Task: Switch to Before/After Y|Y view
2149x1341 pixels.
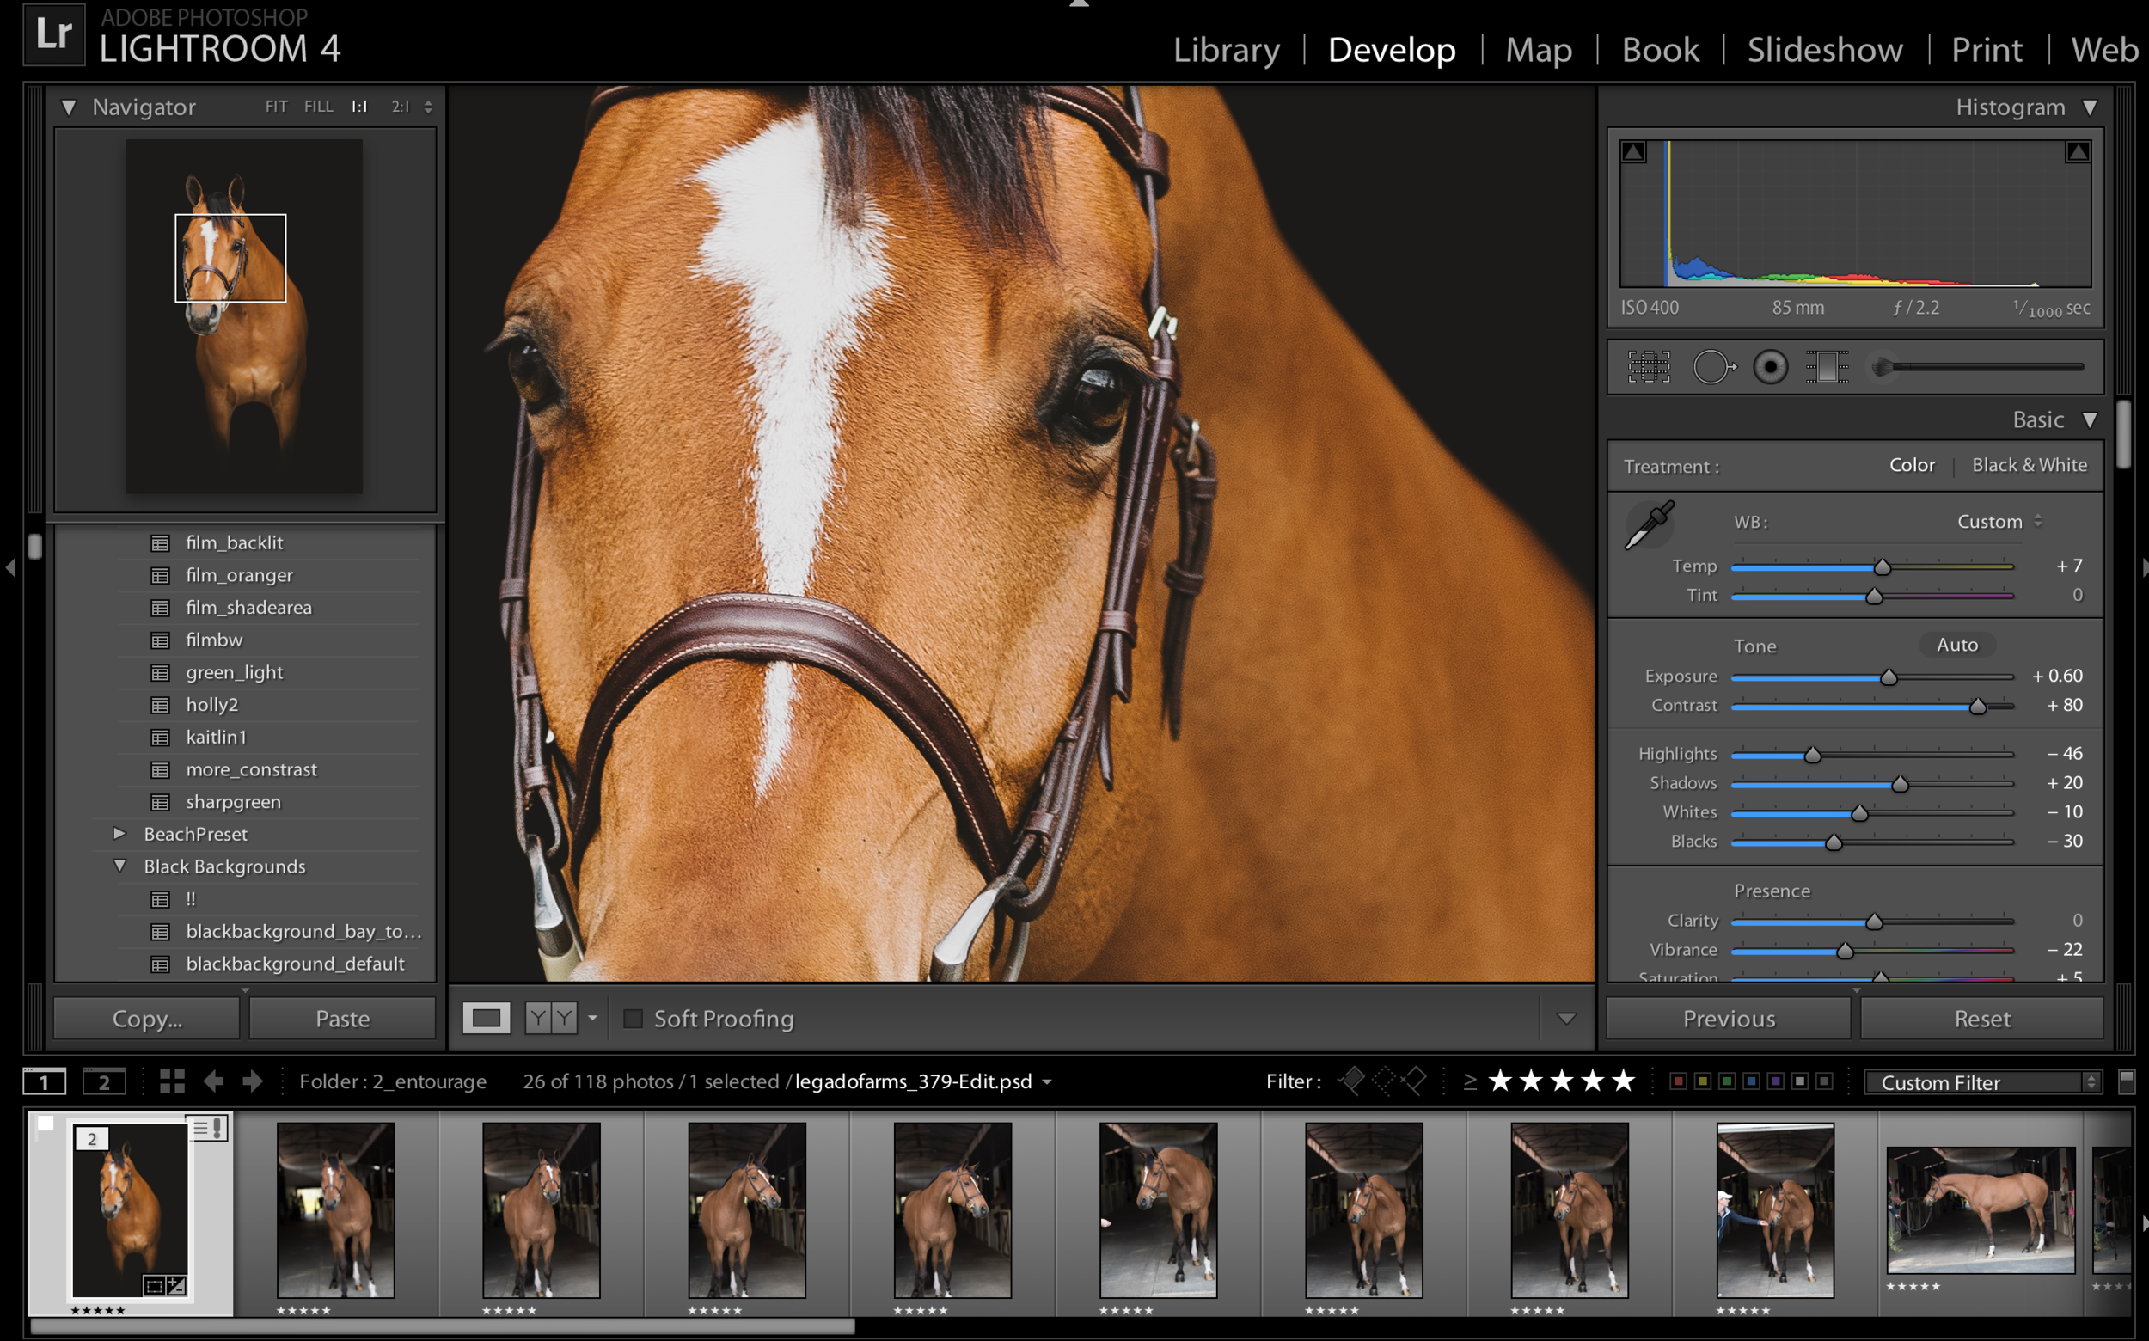Action: click(551, 1018)
